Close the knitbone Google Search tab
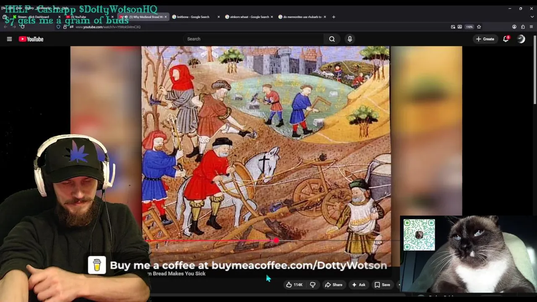This screenshot has width=537, height=302. [x=218, y=17]
